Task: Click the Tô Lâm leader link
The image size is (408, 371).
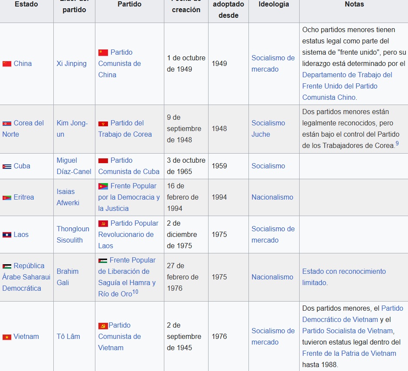Action: coord(68,336)
